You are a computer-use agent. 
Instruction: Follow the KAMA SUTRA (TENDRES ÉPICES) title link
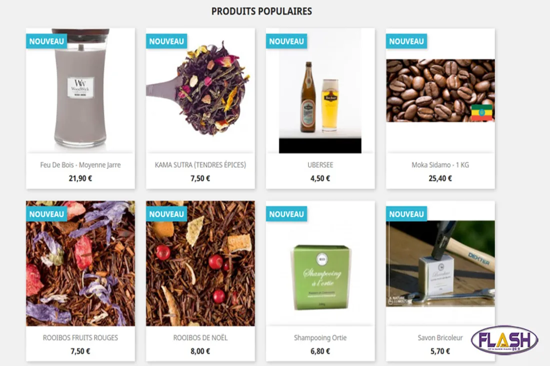click(200, 165)
